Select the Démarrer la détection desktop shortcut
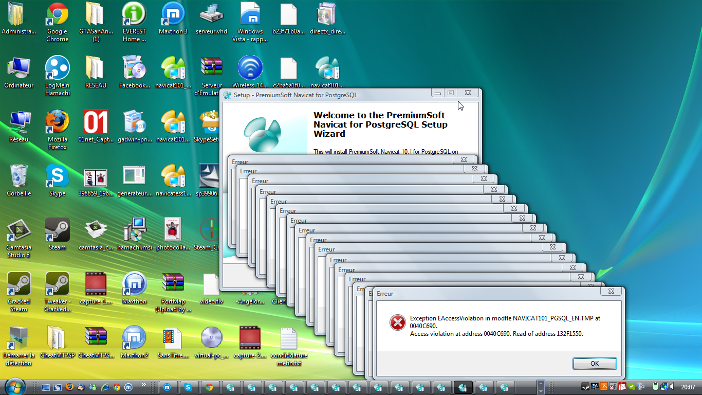This screenshot has height=395, width=702. (19, 346)
